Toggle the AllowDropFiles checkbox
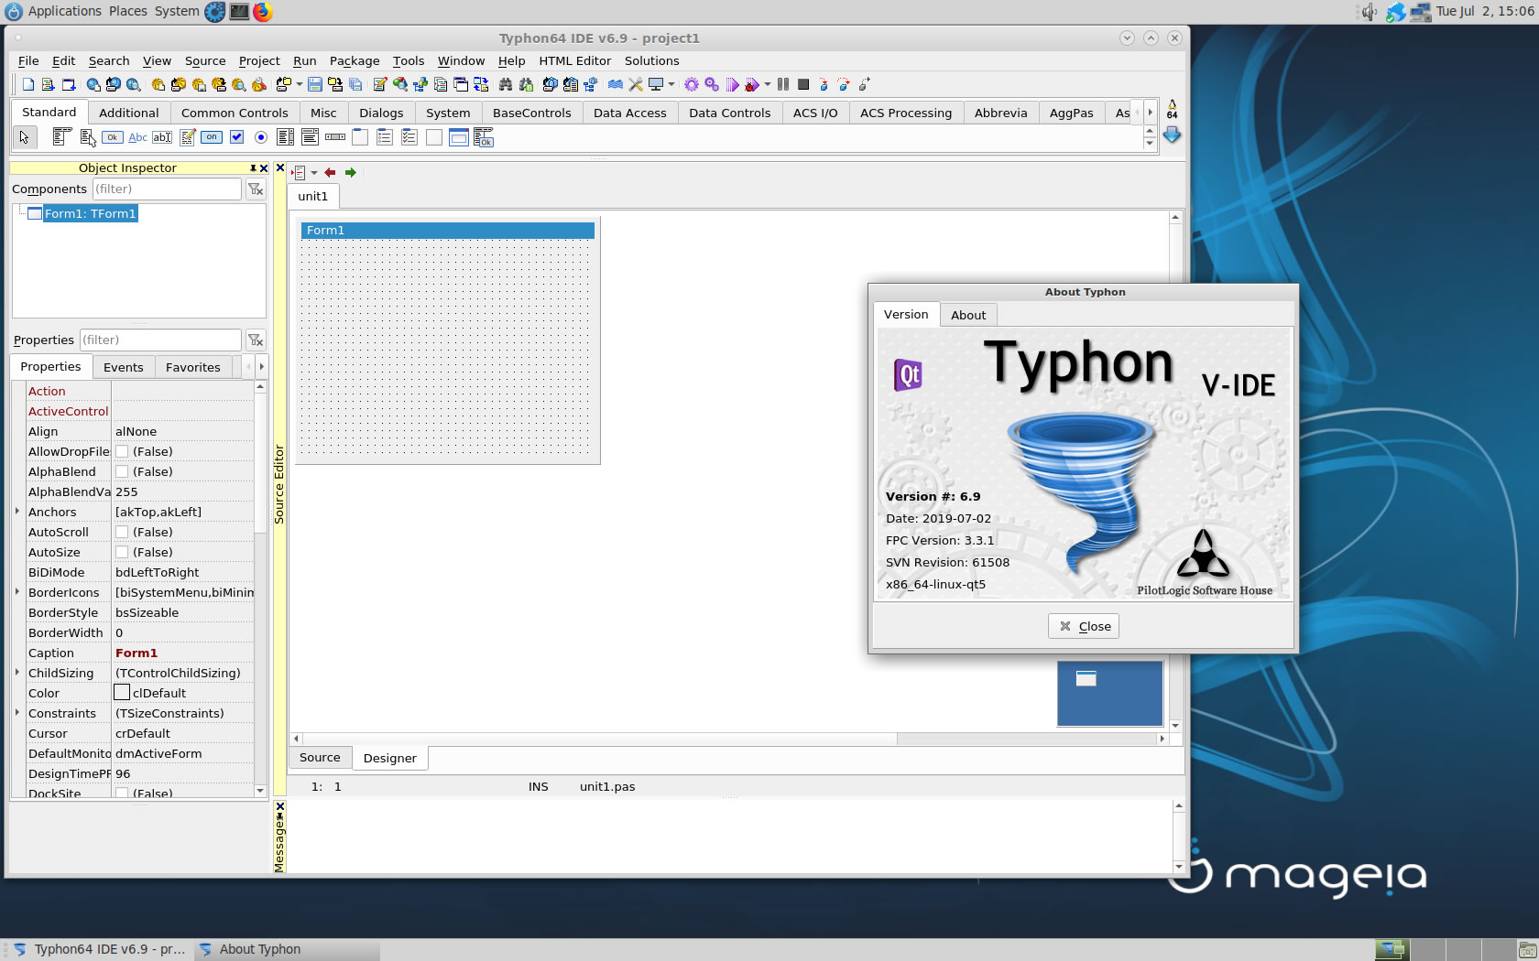 point(122,451)
